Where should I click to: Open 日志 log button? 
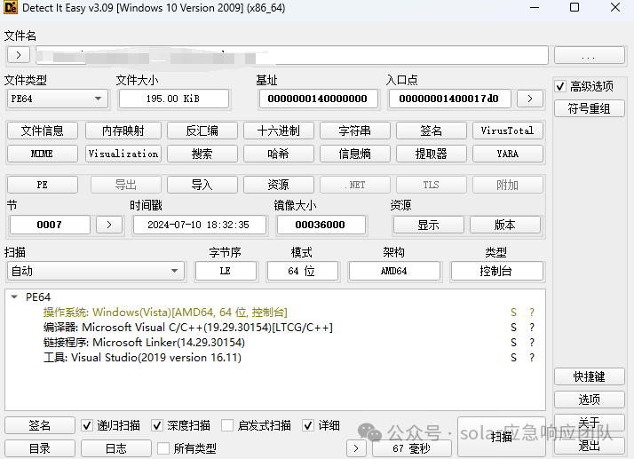[116, 448]
